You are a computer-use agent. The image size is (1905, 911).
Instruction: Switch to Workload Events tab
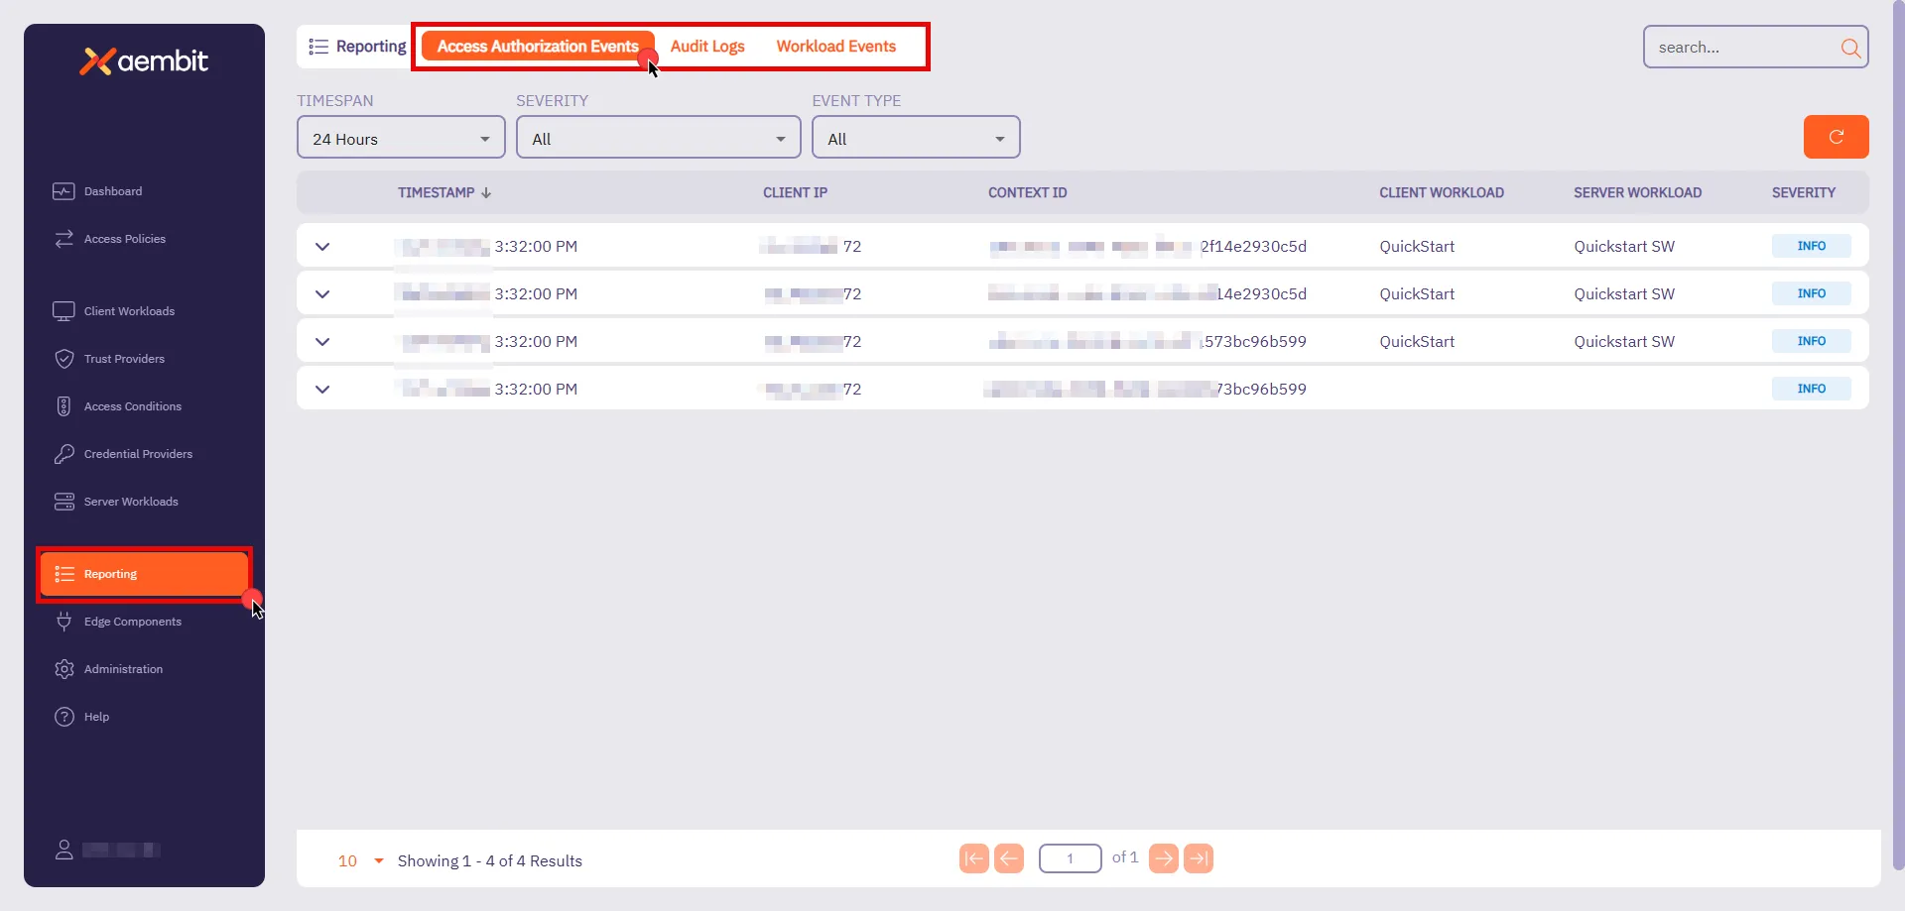835,47
